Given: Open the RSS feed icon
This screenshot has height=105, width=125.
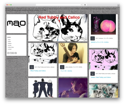Looking at the screenshot, I should (x=8, y=53).
